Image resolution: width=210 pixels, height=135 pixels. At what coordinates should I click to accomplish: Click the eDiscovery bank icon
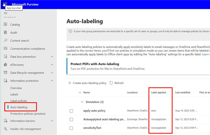6,65
